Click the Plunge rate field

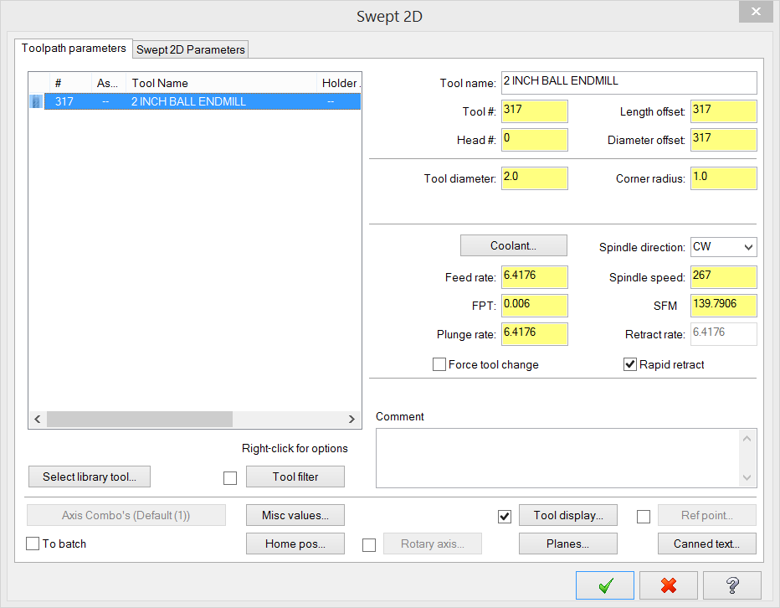pos(534,334)
